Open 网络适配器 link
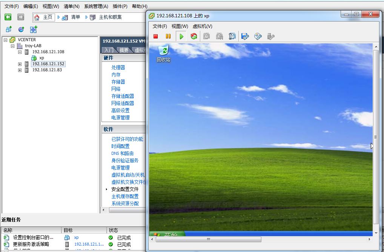 123,103
